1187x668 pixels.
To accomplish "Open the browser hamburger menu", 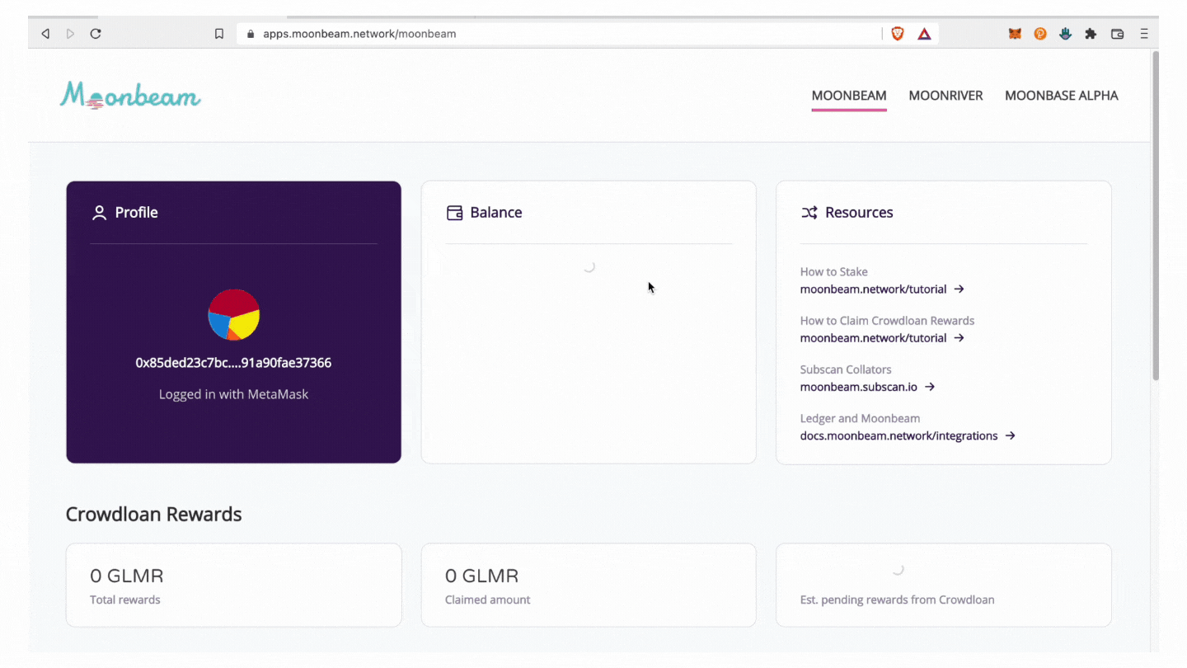I will click(1144, 34).
